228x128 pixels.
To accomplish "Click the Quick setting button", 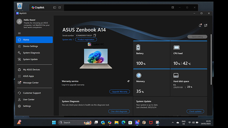I will click(197, 37).
